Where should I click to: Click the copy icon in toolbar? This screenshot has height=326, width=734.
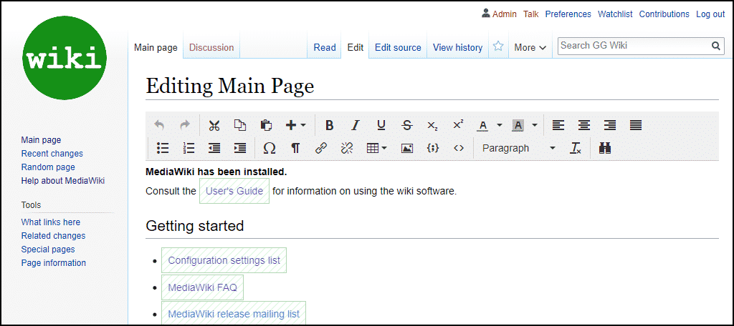tap(240, 125)
